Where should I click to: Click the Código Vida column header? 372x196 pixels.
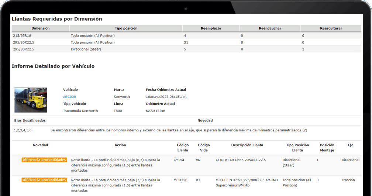pyautogui.click(x=204, y=148)
